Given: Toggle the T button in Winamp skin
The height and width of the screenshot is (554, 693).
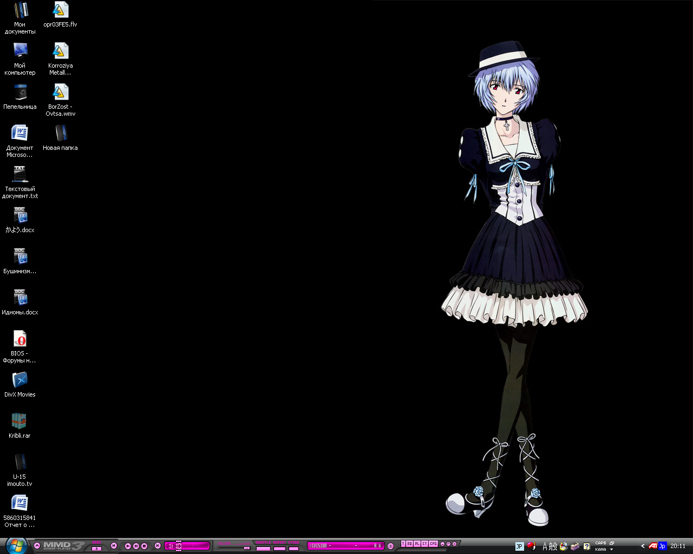Looking at the screenshot, I should tap(403, 543).
